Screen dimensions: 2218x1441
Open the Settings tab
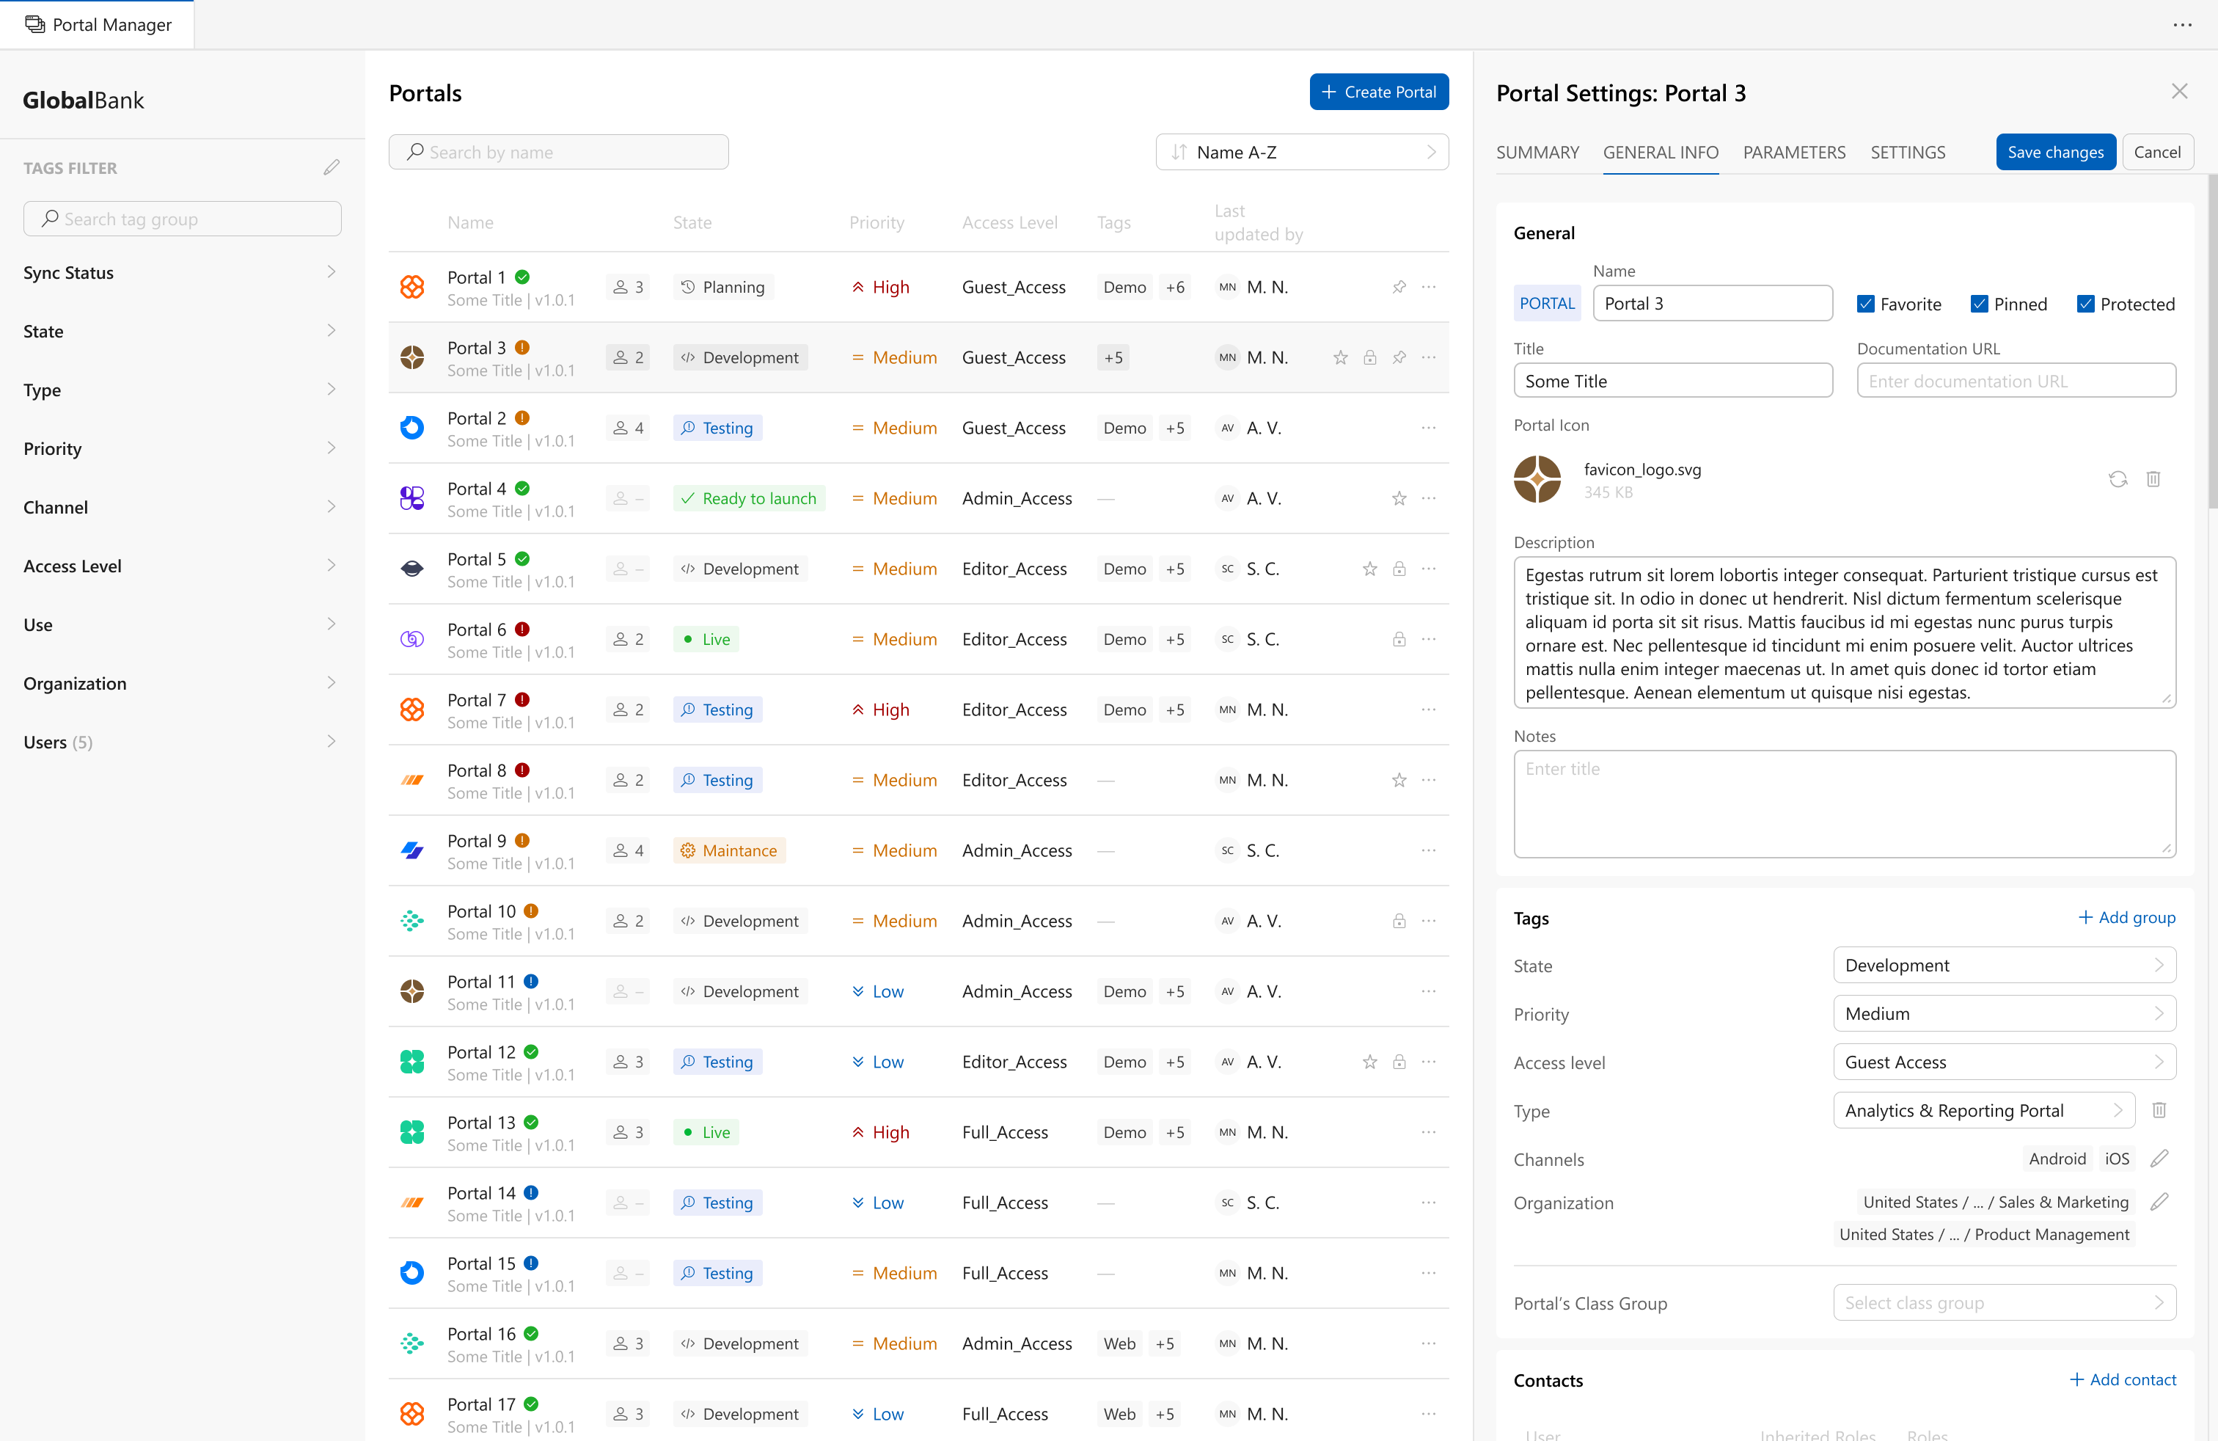[x=1908, y=152]
